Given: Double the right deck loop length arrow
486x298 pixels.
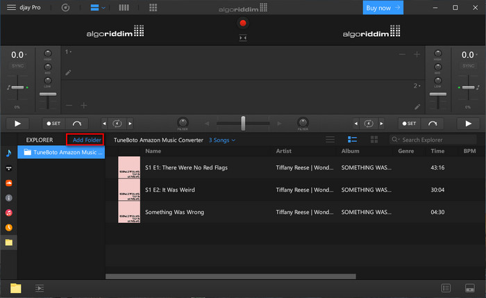Looking at the screenshot, I should tap(382, 124).
